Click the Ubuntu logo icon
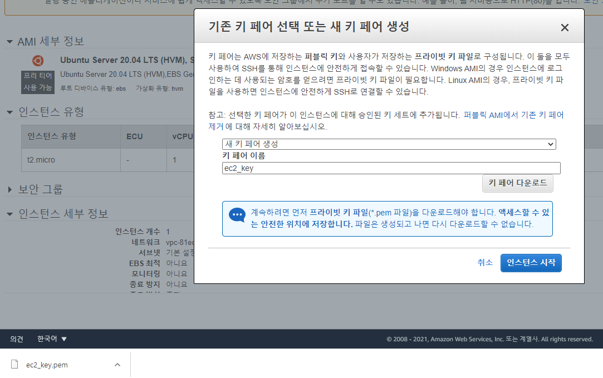Viewport: 603px width, 378px height. (x=38, y=61)
